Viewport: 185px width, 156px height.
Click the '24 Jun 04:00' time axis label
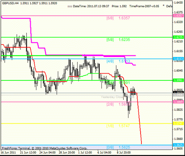[x=47, y=153]
